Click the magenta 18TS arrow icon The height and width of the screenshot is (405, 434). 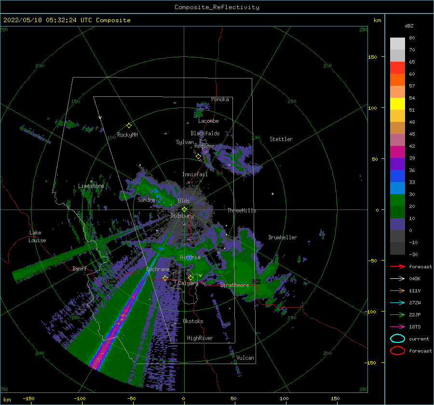[397, 327]
